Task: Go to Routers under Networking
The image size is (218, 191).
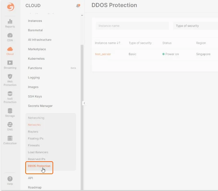Action: (x=33, y=132)
